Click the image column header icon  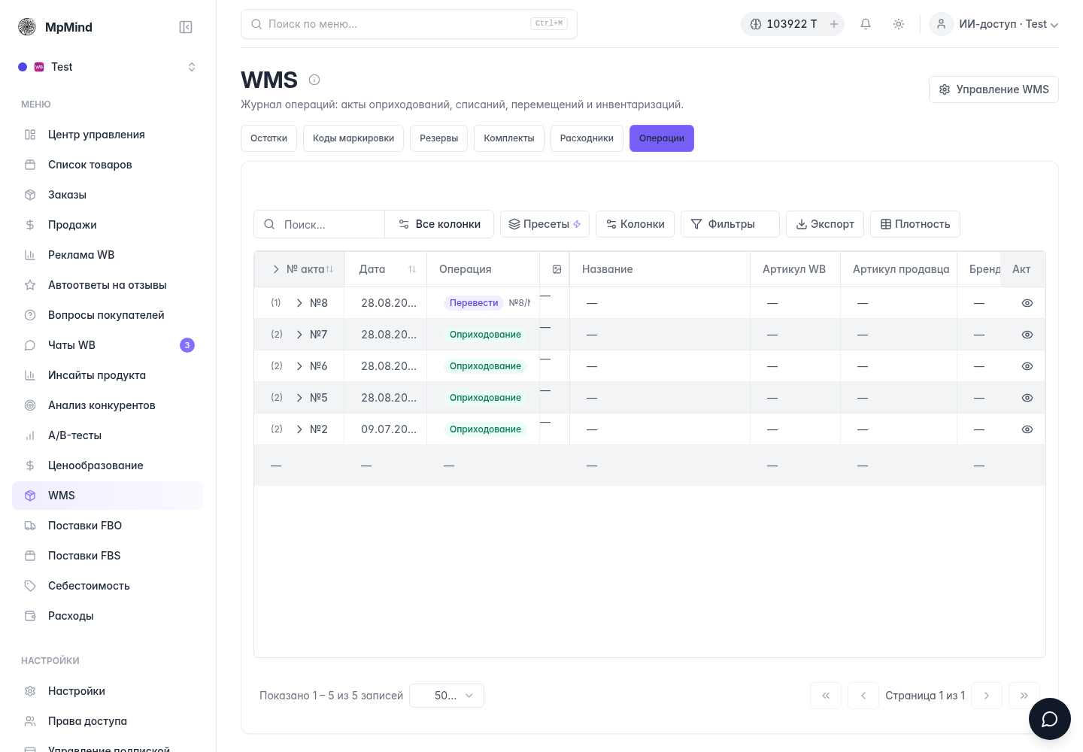[557, 269]
